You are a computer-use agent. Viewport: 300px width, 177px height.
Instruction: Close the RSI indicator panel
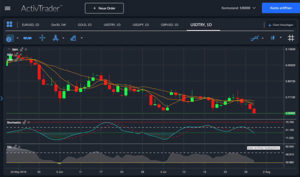click(x=19, y=147)
